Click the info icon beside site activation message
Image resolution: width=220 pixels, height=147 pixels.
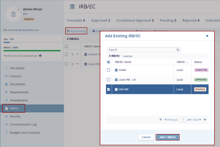tap(40, 56)
